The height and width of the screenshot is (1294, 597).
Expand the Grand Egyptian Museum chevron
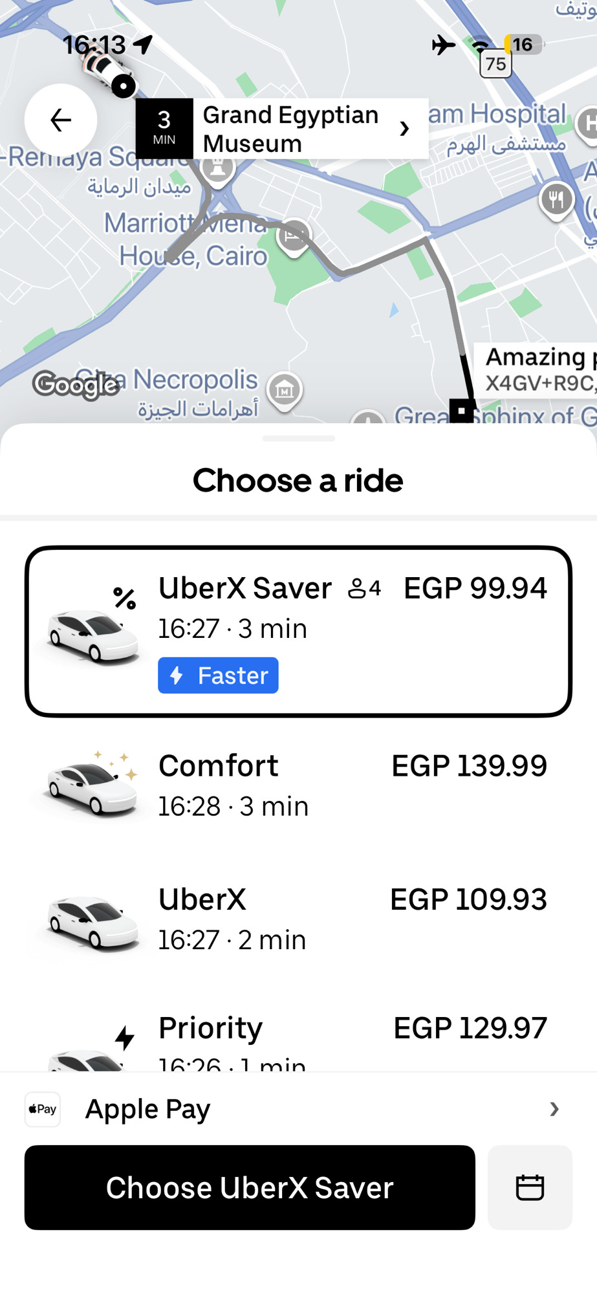(405, 129)
